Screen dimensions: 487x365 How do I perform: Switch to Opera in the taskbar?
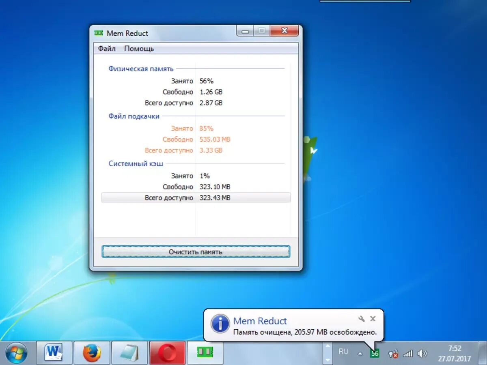coord(167,352)
